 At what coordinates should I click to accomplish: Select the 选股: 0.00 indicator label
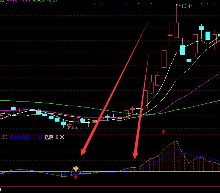[x=54, y=137]
